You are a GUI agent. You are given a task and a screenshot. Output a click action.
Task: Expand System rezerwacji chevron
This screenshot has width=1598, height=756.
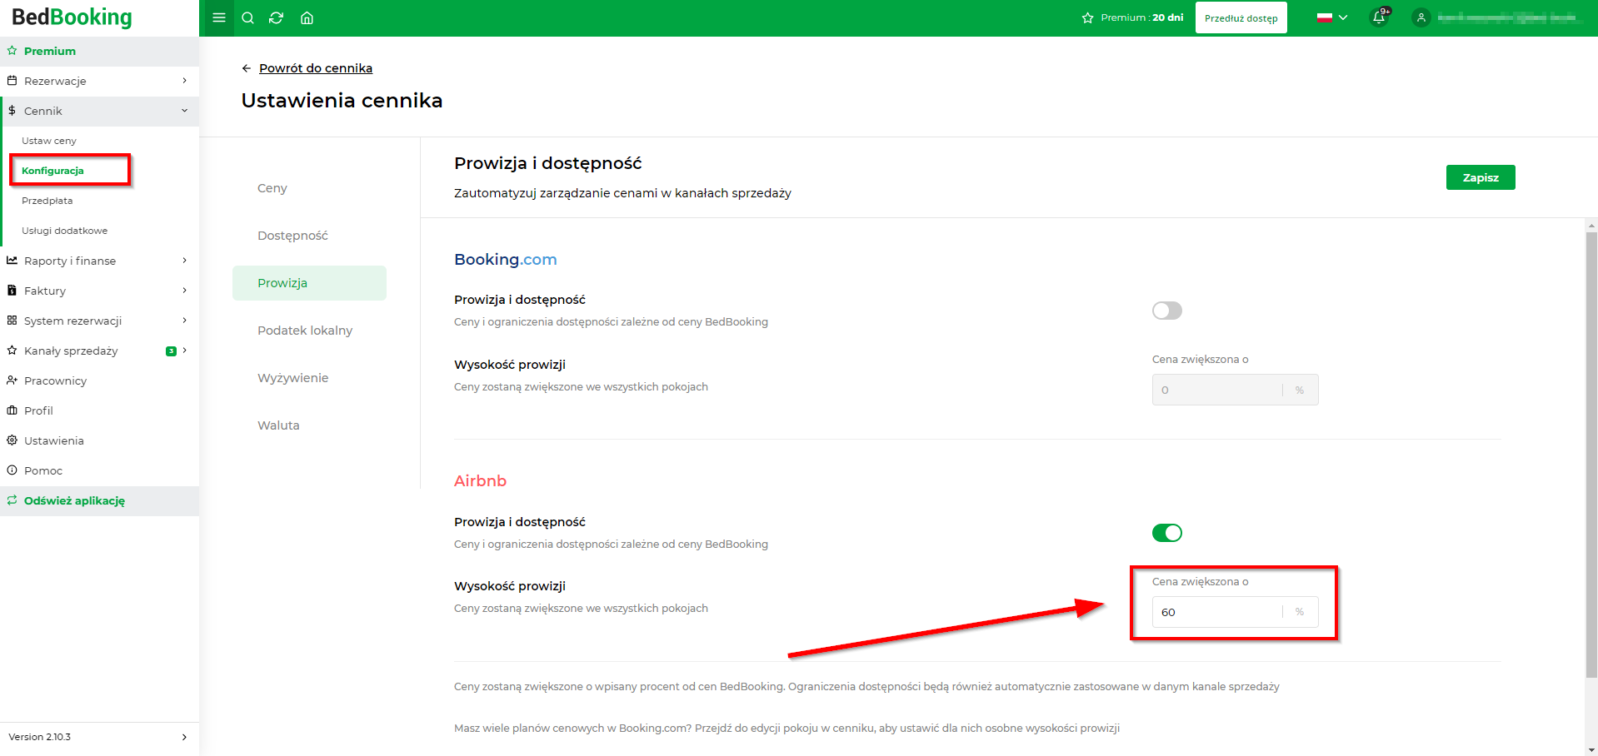coord(184,321)
